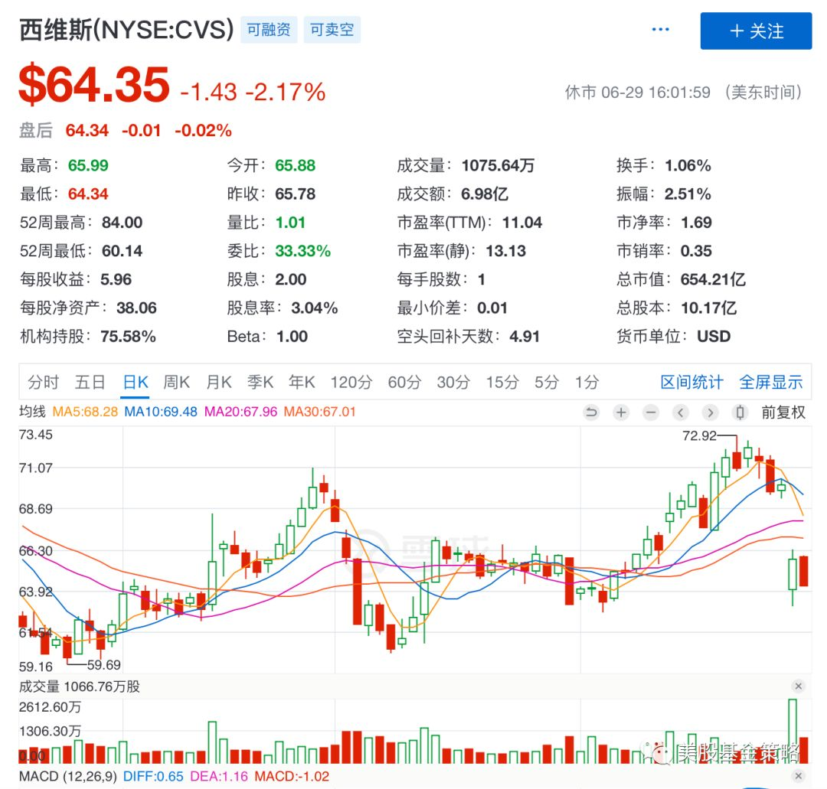827x789 pixels.
Task: Click the MA30:67.01 moving average label
Action: (319, 412)
